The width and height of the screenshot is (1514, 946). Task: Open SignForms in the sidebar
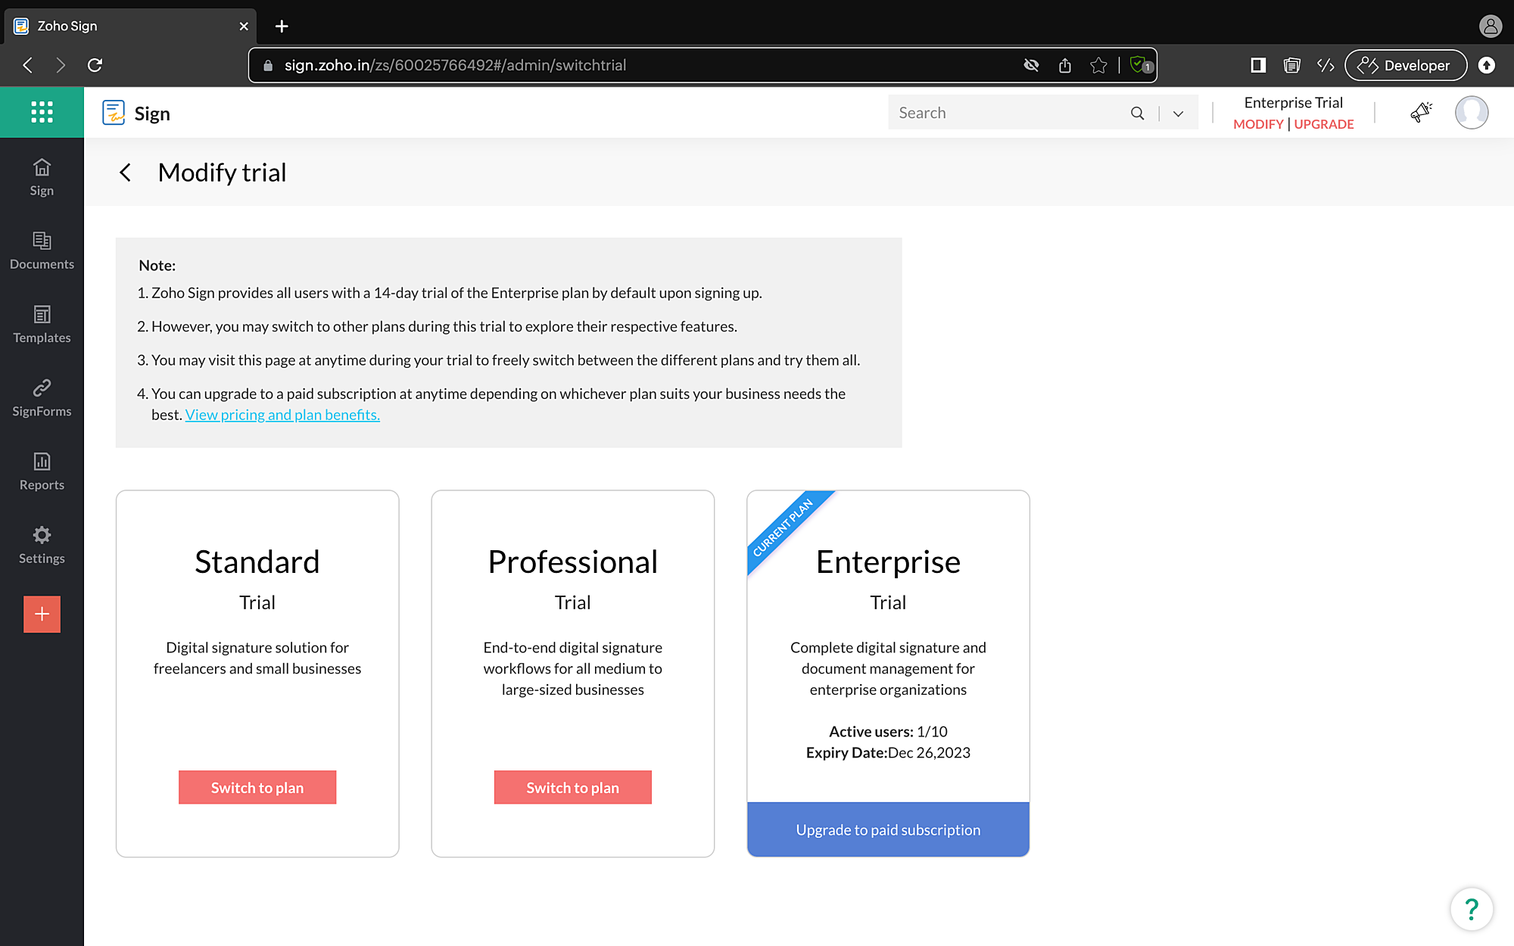42,397
